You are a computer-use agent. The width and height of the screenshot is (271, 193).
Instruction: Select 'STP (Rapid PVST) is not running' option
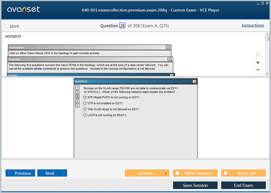85,97
